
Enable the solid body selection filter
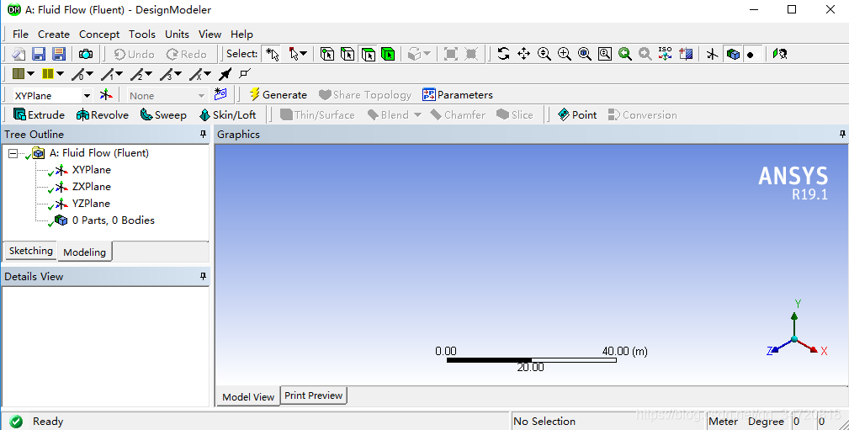[x=388, y=54]
